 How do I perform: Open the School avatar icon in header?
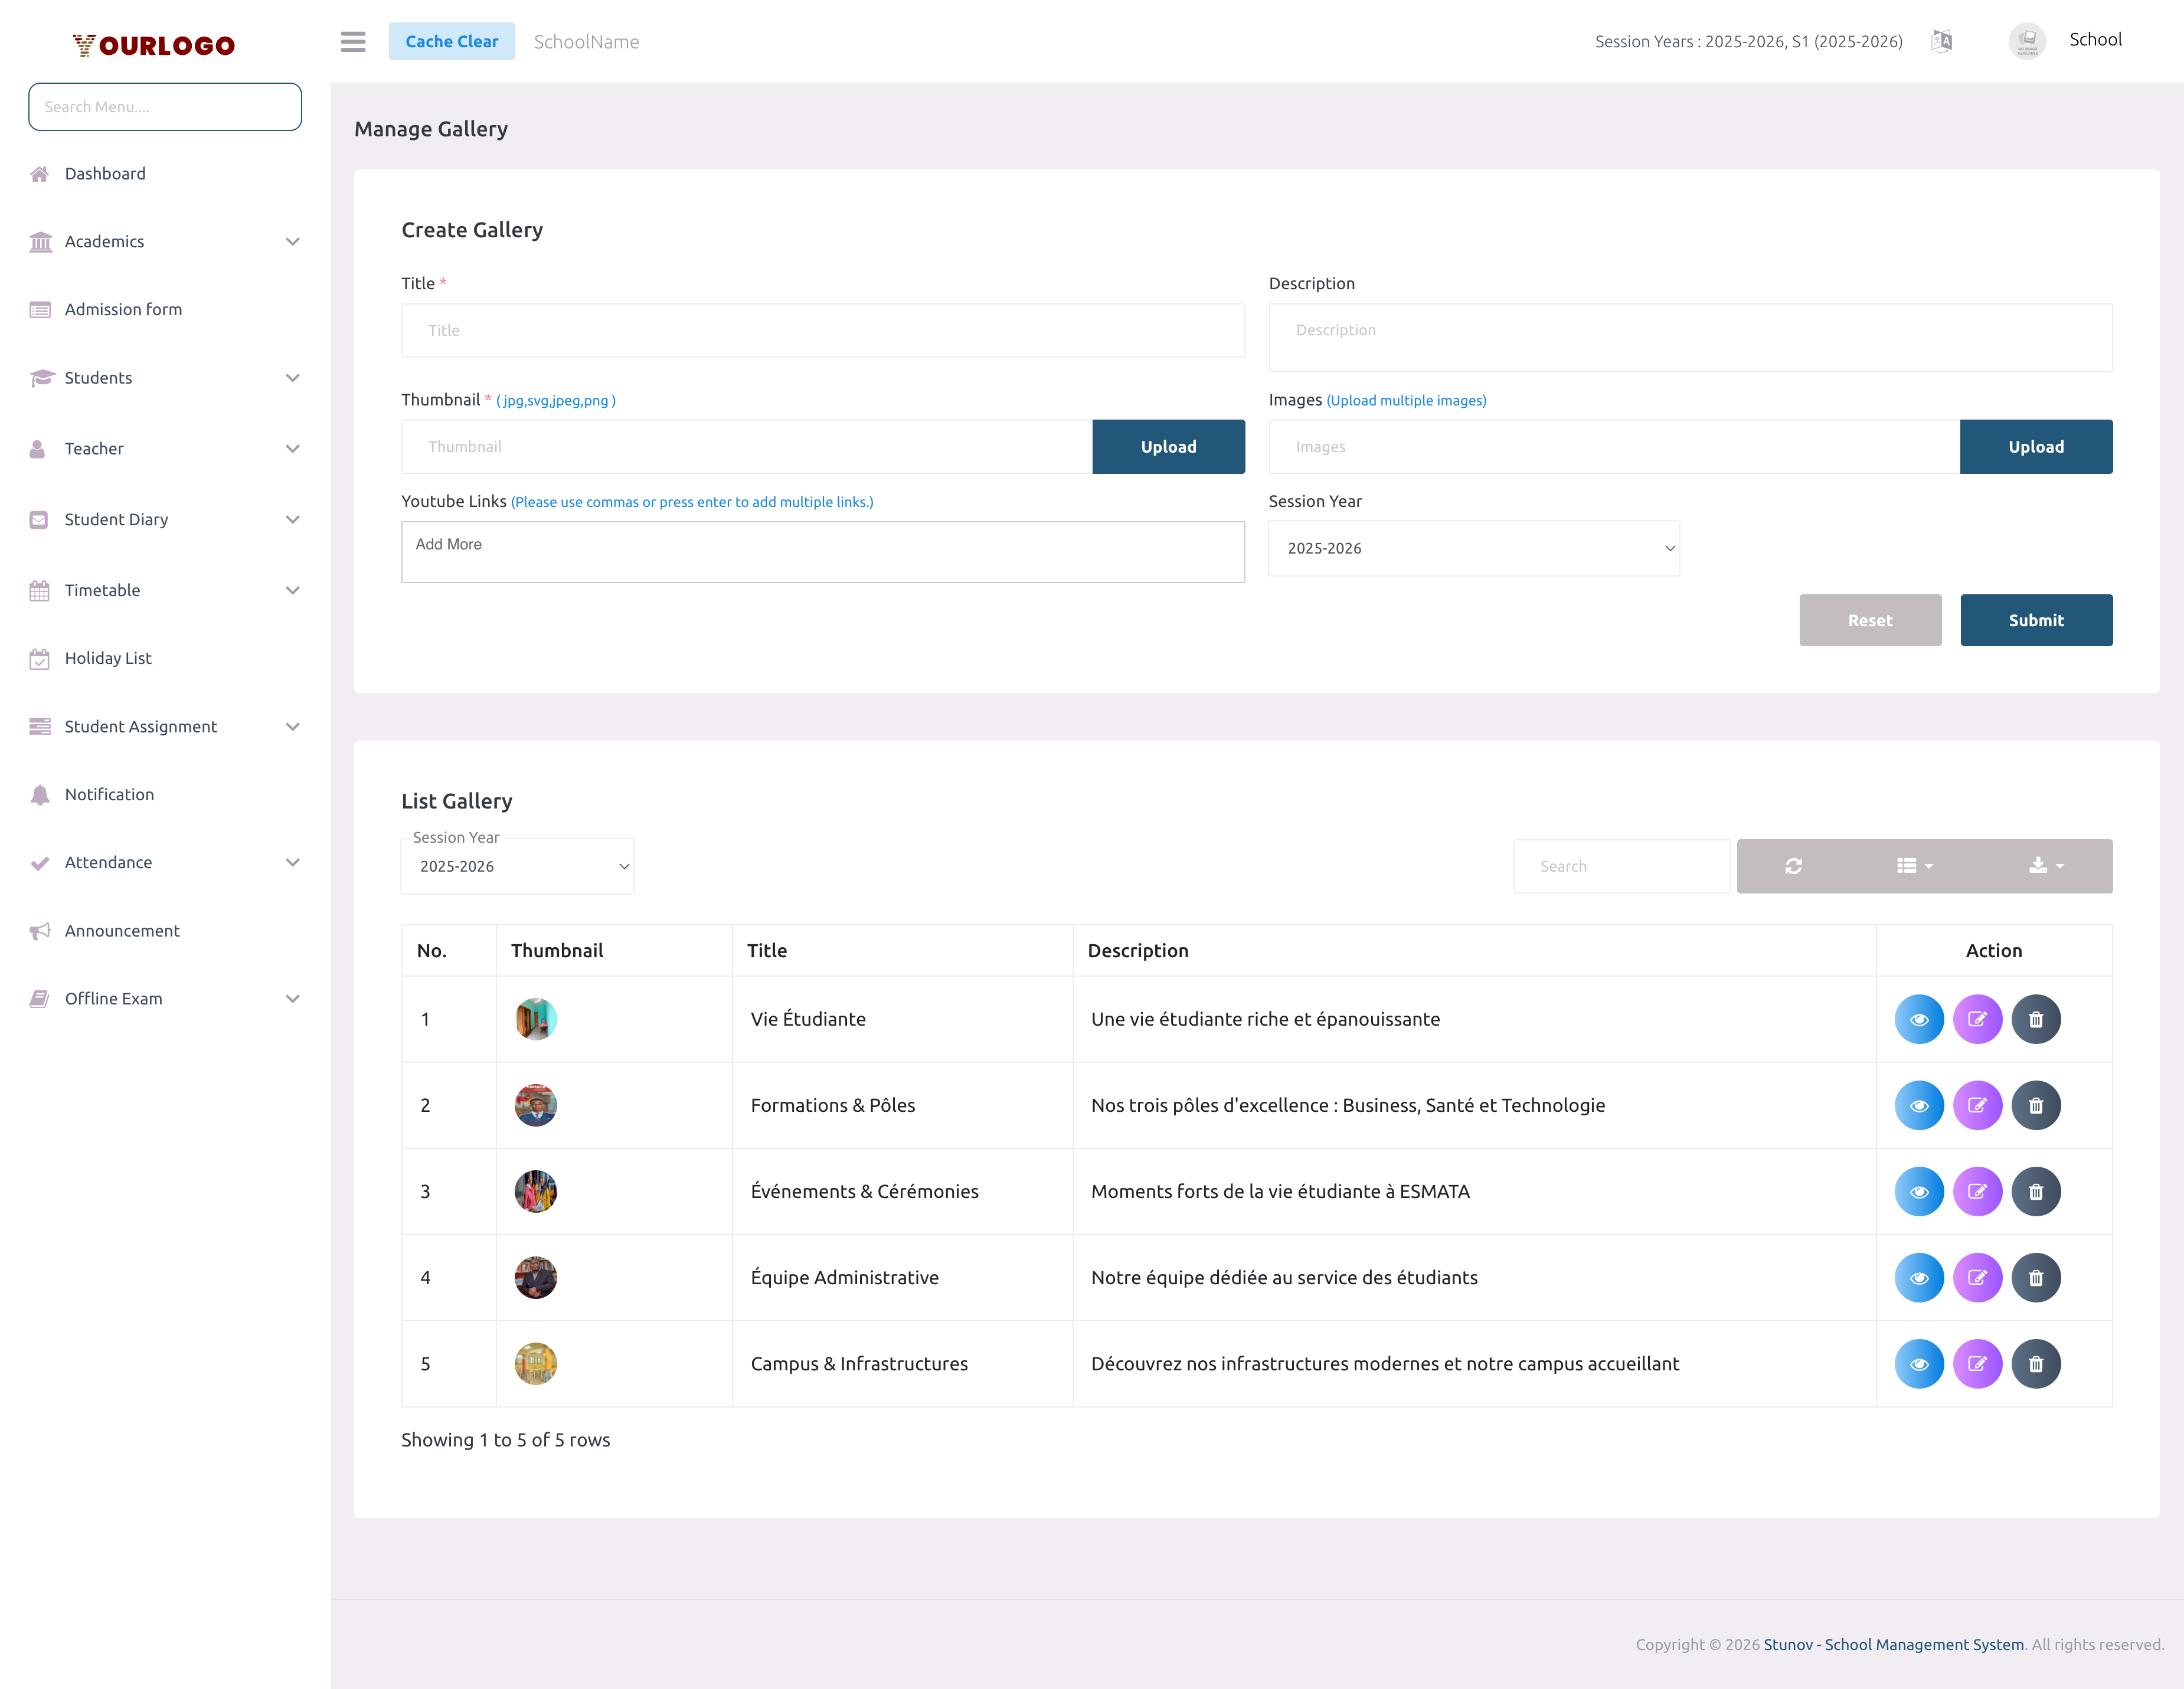click(x=2028, y=41)
